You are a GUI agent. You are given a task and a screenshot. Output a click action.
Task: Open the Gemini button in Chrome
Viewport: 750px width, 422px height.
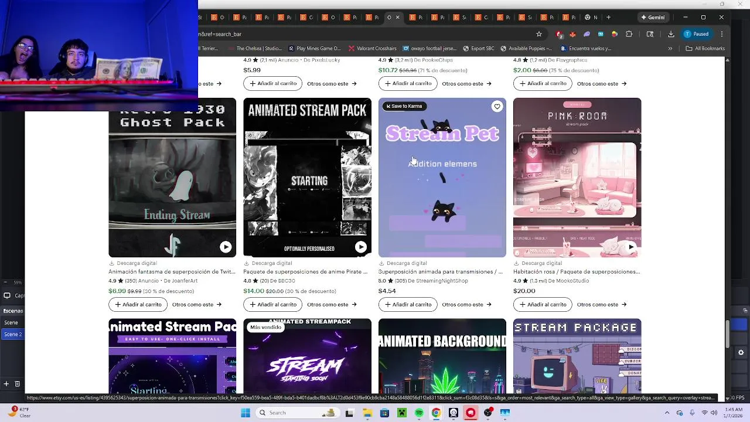click(653, 17)
